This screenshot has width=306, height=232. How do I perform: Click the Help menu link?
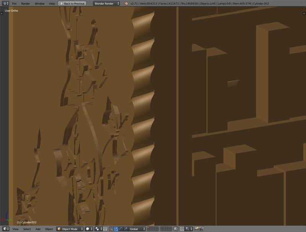coord(51,3)
